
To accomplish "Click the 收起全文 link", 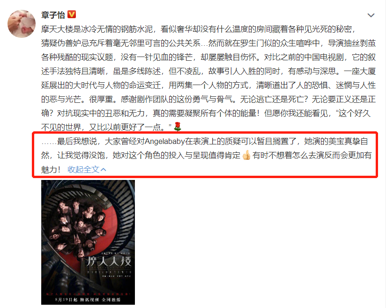I will pyautogui.click(x=83, y=170).
